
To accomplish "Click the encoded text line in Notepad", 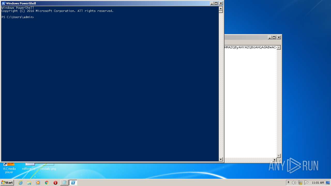I will click(x=250, y=47).
